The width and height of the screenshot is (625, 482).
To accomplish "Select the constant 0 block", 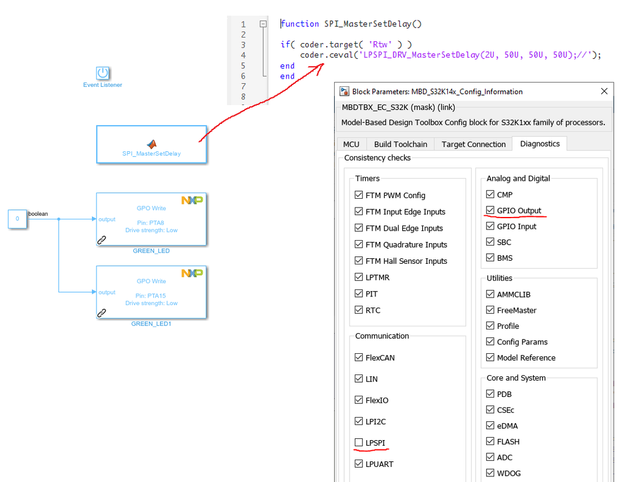I will 18,219.
